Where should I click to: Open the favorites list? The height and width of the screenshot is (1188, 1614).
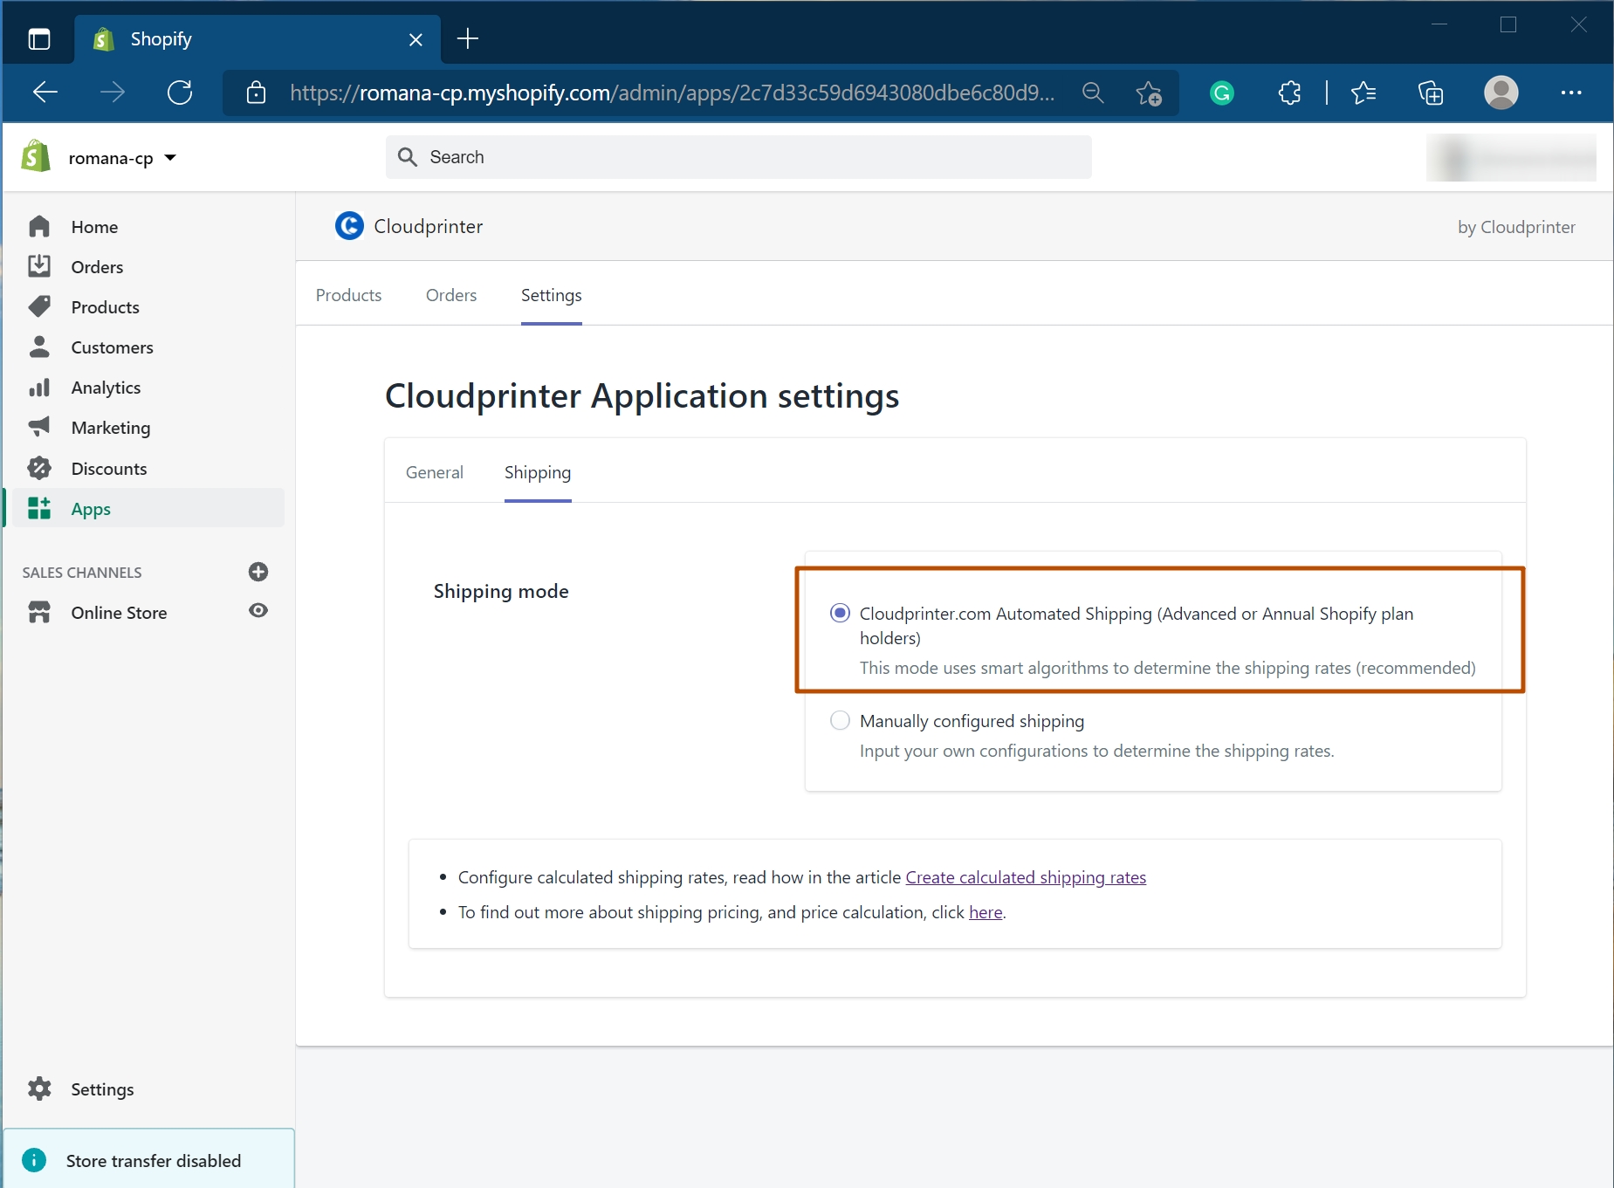pos(1363,93)
